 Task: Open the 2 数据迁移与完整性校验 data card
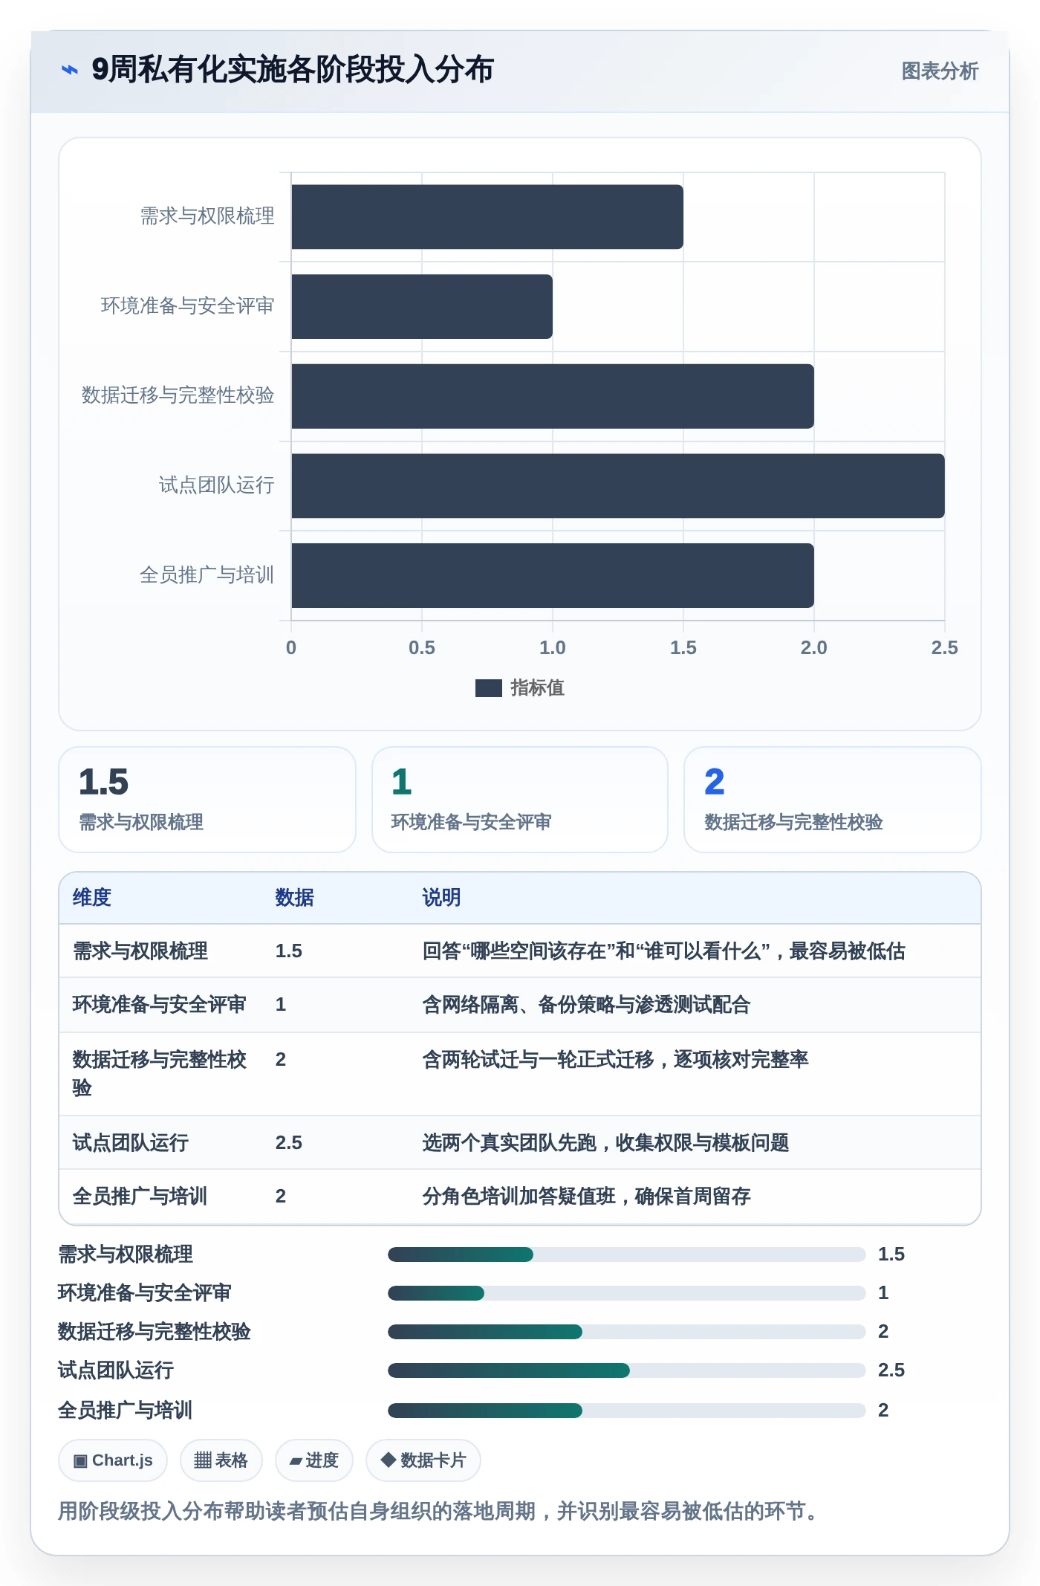click(x=833, y=800)
